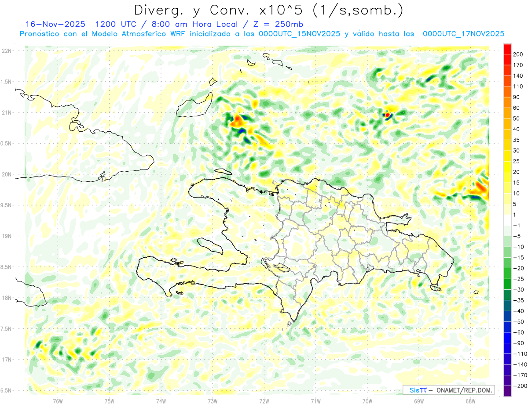Click the '68W' longitude label
528x407 pixels.
470,400
